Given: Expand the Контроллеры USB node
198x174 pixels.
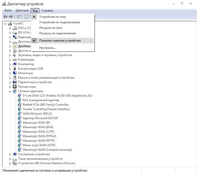Looking at the screenshot, I should 10,69.
